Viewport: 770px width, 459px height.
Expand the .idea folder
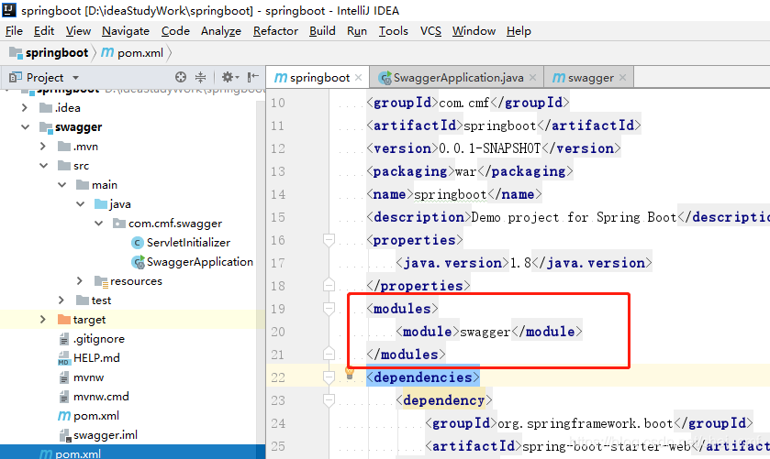tap(25, 107)
